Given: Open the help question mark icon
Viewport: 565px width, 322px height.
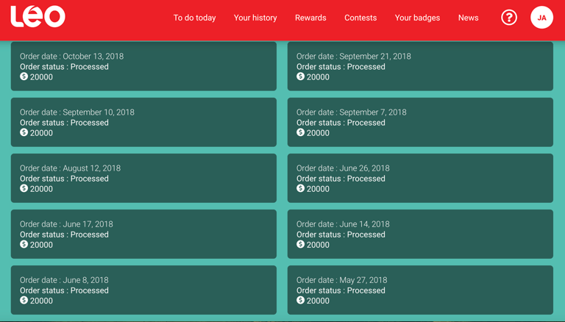Looking at the screenshot, I should pyautogui.click(x=509, y=18).
